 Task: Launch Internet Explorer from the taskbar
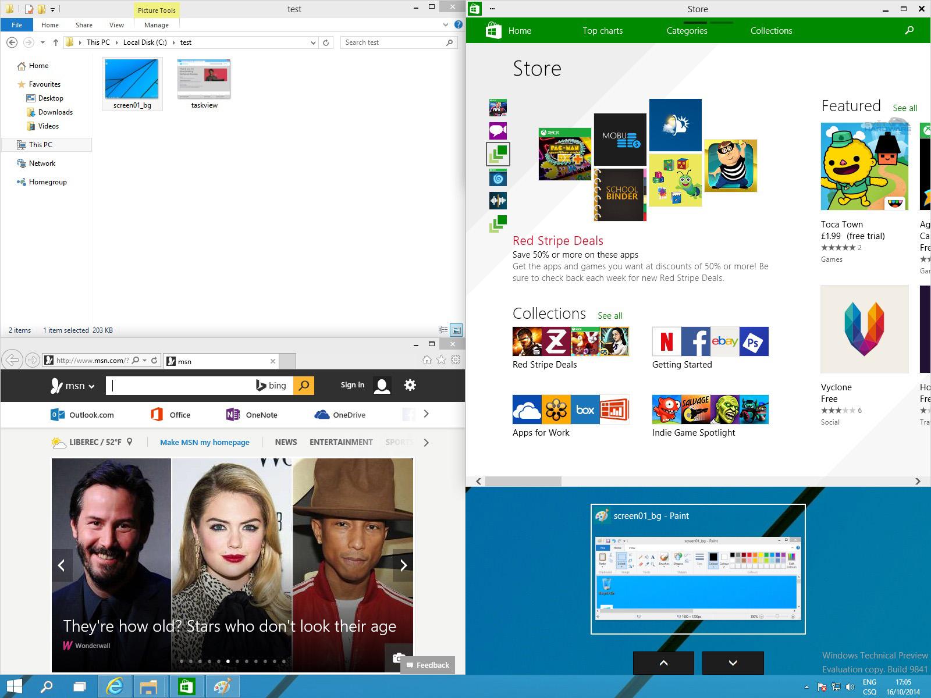(115, 686)
